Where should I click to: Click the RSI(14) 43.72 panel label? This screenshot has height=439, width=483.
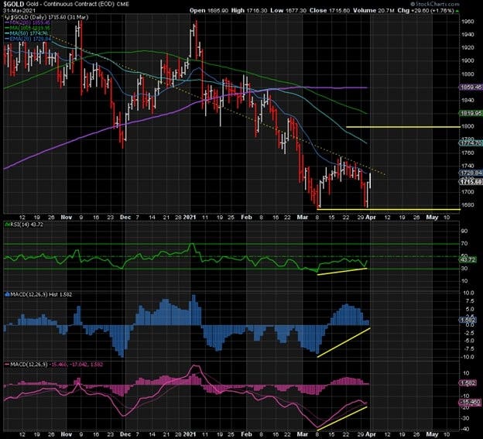(26, 225)
